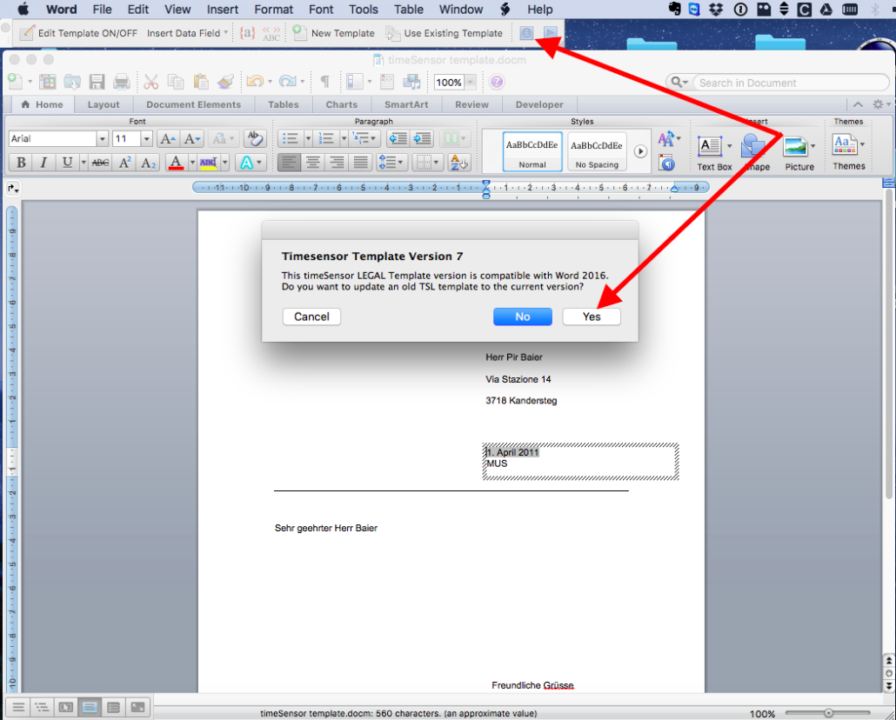Toggle Edit Template ON/OFF

79,33
